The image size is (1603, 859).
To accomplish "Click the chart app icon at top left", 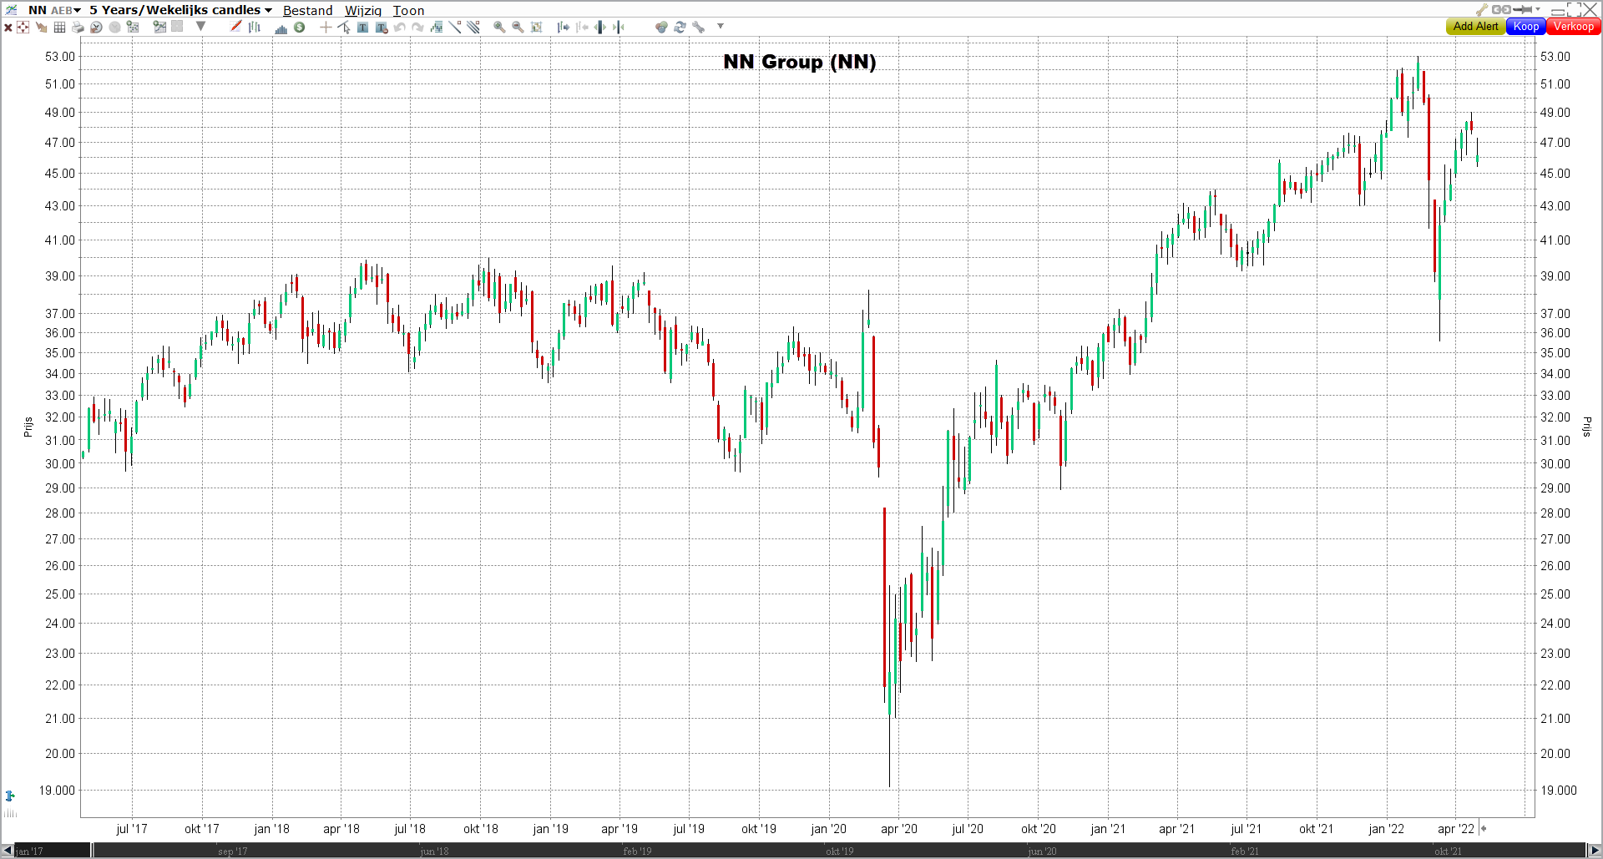I will [x=11, y=10].
